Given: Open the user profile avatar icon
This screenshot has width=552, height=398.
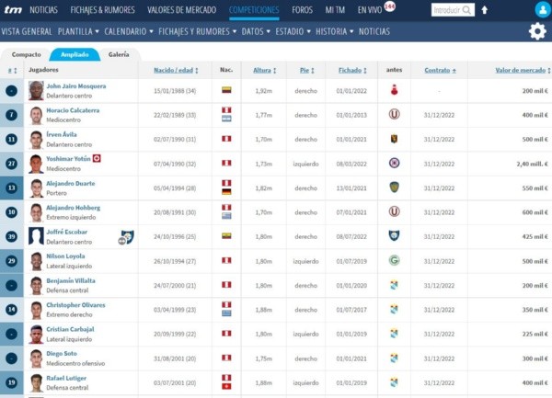Looking at the screenshot, I should coord(543,10).
